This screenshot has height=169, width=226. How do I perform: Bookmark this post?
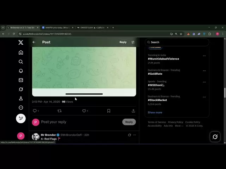coord(109,111)
